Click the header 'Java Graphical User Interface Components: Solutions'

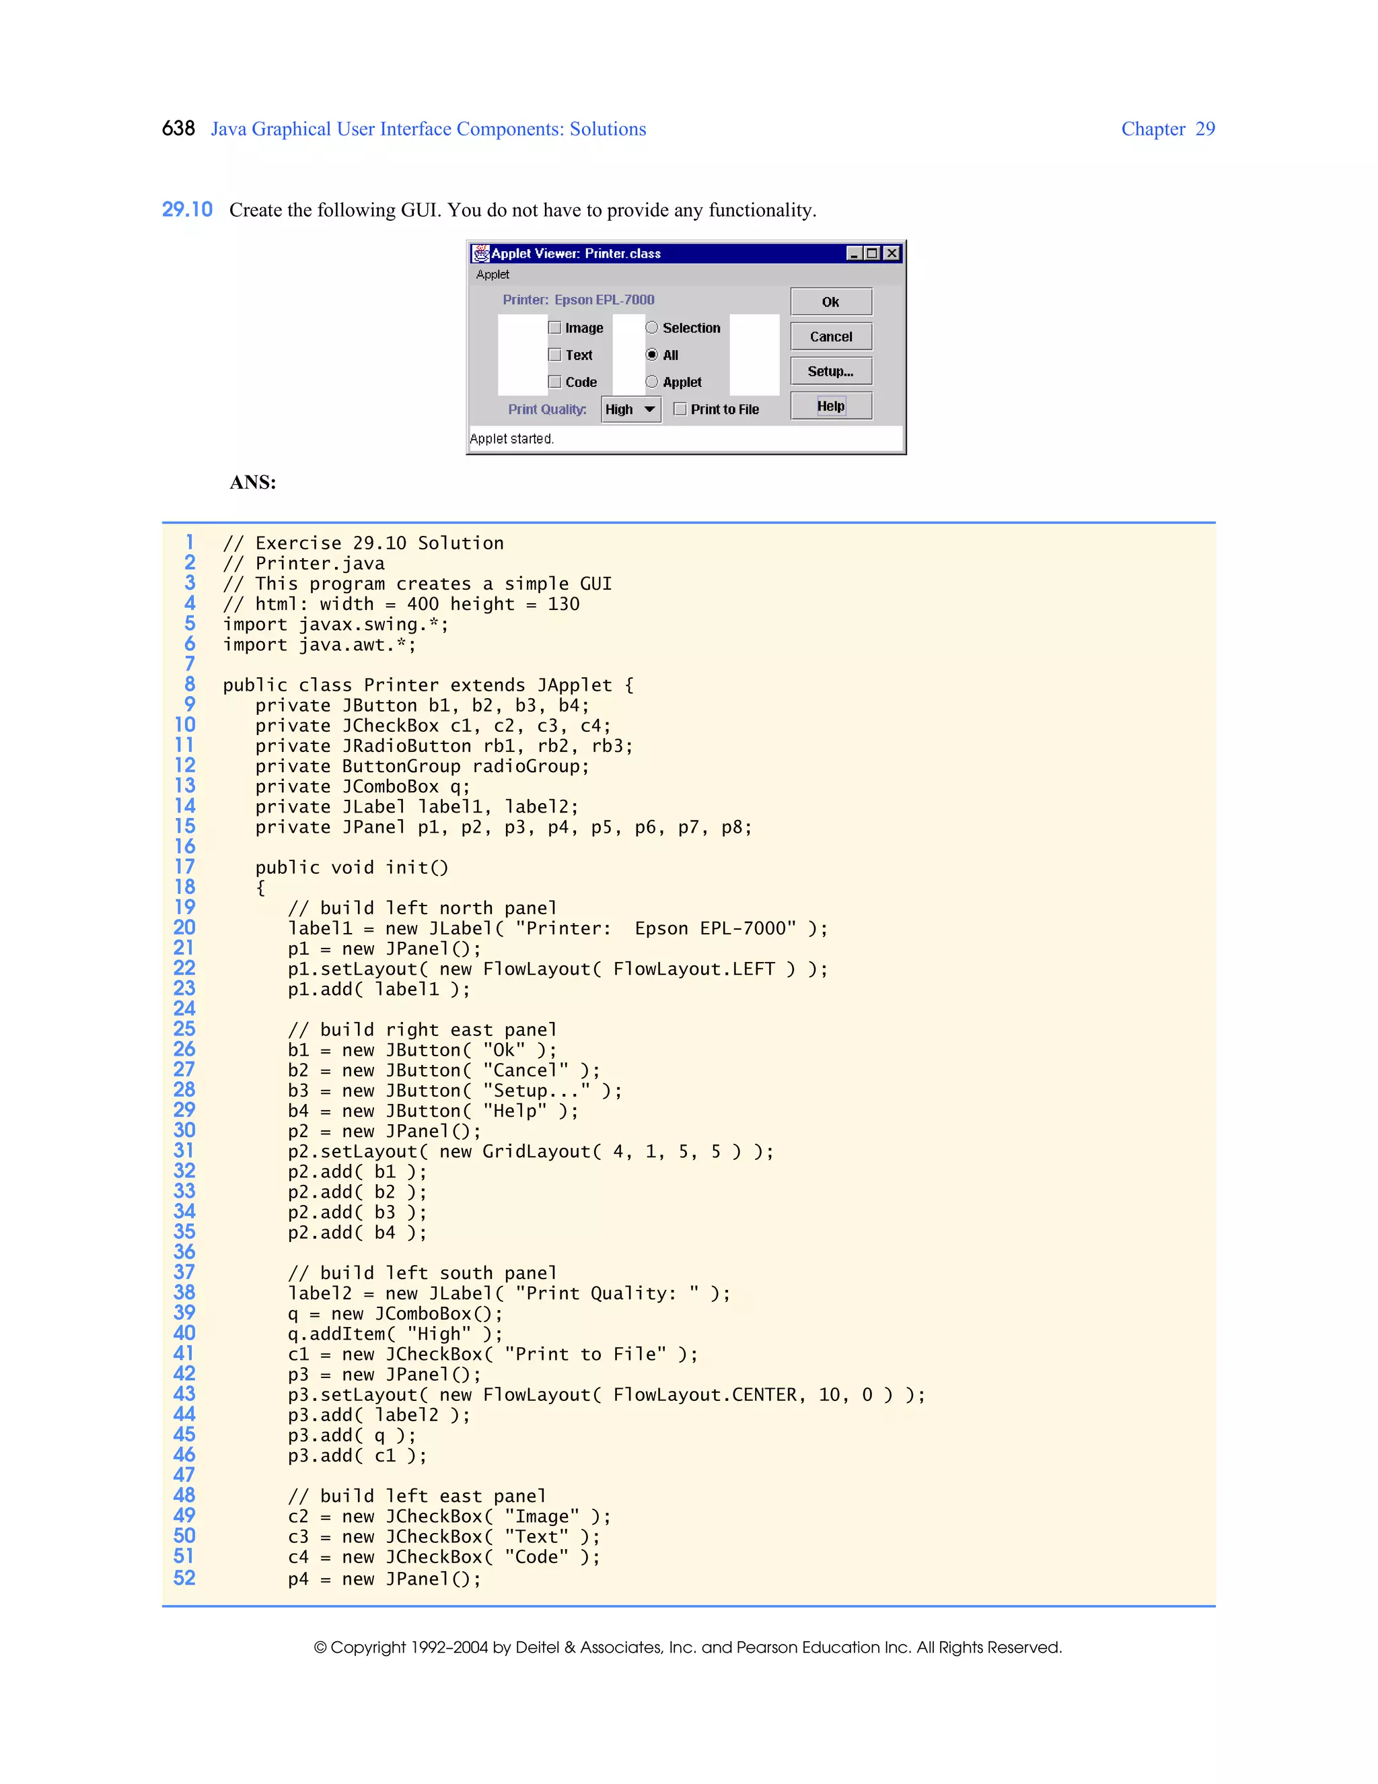point(429,129)
